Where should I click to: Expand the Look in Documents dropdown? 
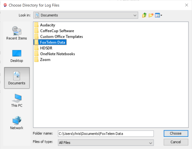coord(86,15)
